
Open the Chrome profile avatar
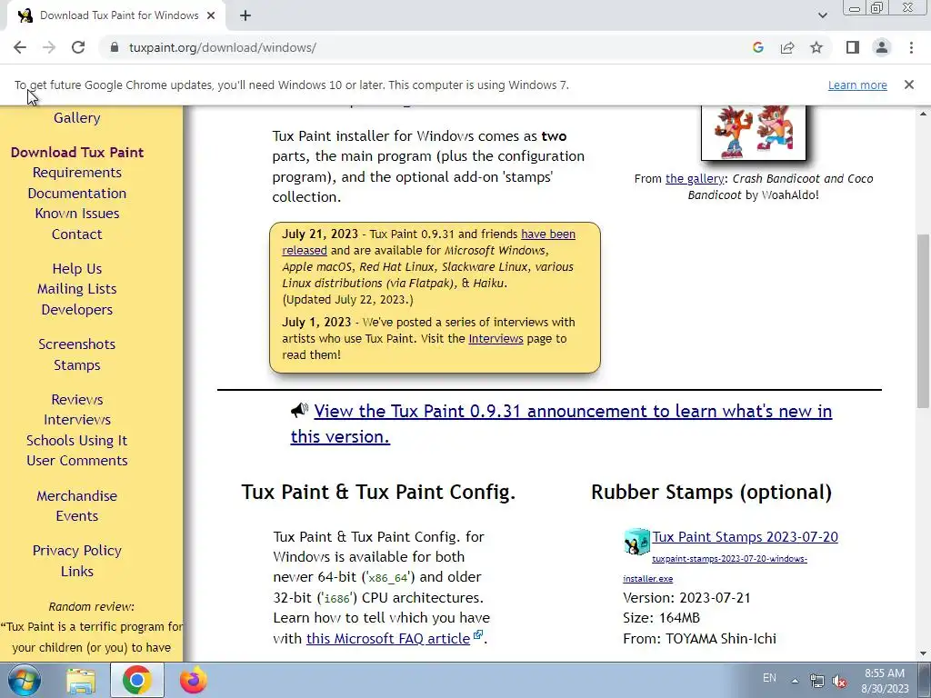click(x=882, y=47)
